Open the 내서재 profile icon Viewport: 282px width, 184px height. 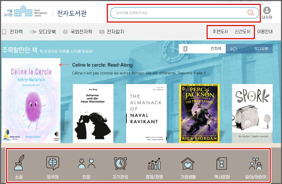click(x=267, y=13)
